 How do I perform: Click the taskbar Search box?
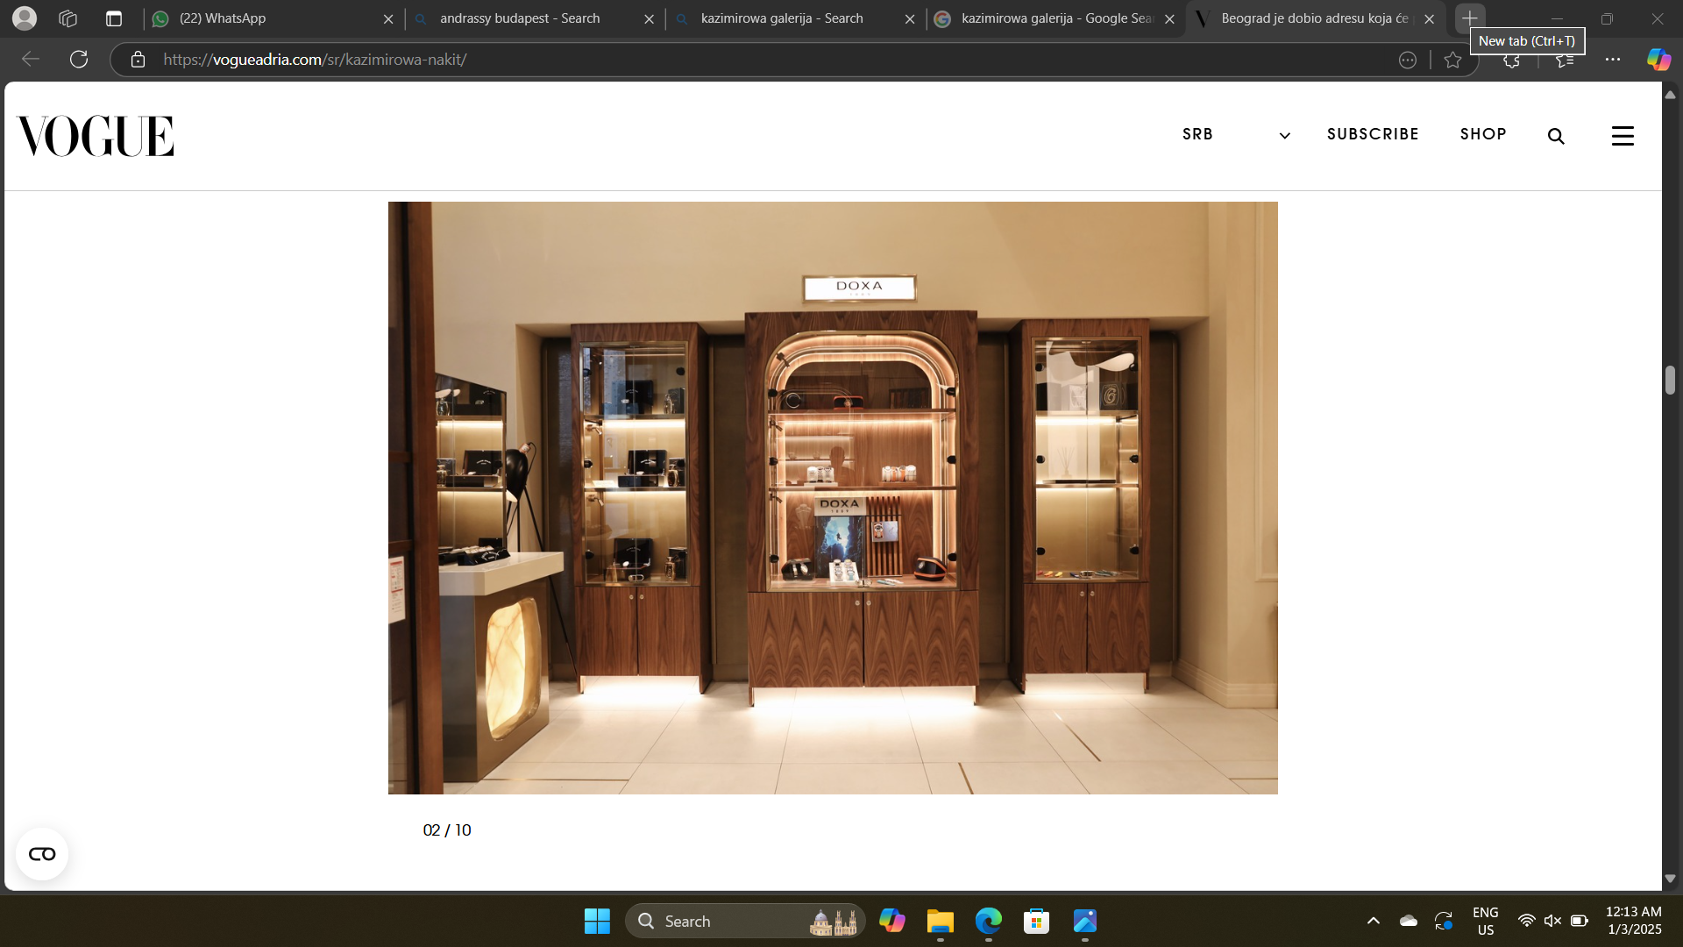pyautogui.click(x=745, y=921)
